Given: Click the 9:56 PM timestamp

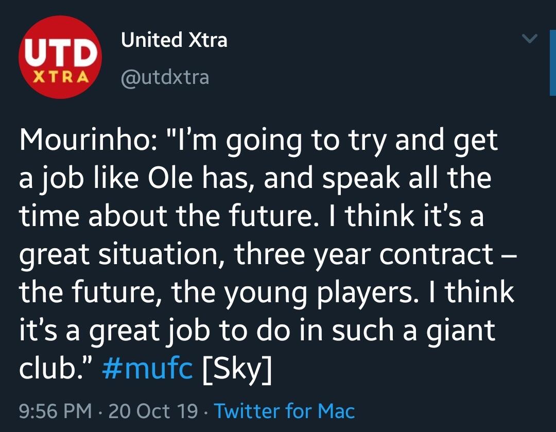Looking at the screenshot, I should pos(55,411).
